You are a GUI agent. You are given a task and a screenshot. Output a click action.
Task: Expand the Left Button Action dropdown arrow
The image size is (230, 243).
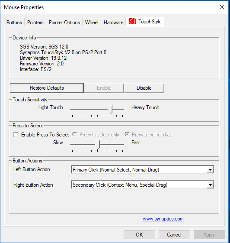coord(210,169)
